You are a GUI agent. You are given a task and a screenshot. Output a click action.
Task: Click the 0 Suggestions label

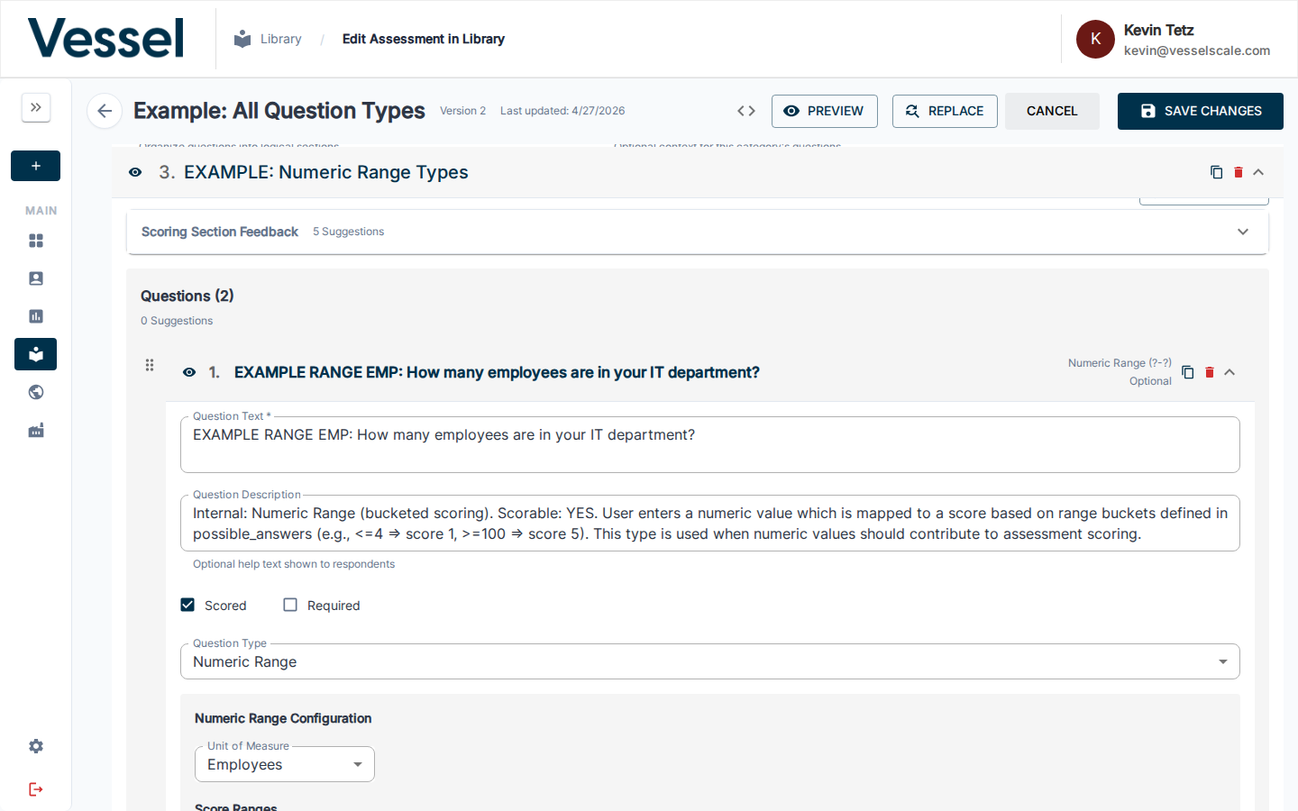[x=177, y=321]
